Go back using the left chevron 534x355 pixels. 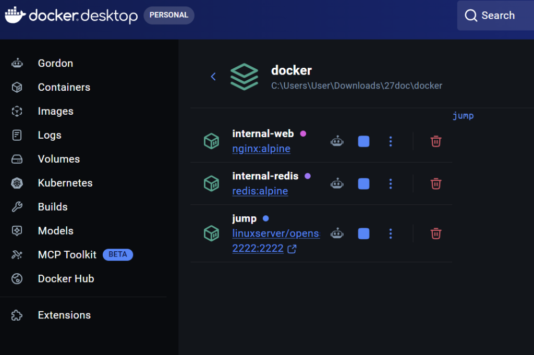pos(213,77)
